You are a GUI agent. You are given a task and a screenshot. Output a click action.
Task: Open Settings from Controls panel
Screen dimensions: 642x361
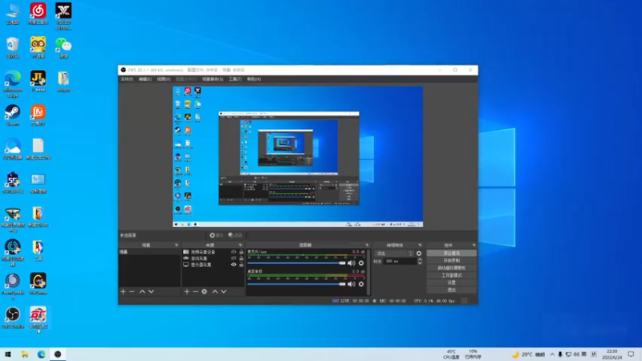451,282
